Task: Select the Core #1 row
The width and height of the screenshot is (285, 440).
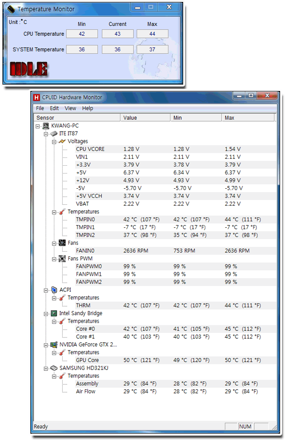Action: click(x=176, y=337)
